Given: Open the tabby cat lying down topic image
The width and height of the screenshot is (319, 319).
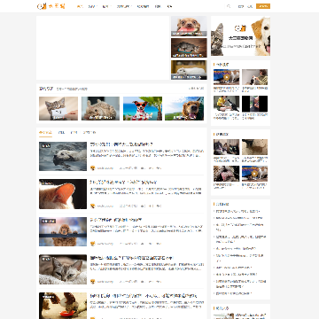Looking at the screenshot, I should (x=100, y=108).
